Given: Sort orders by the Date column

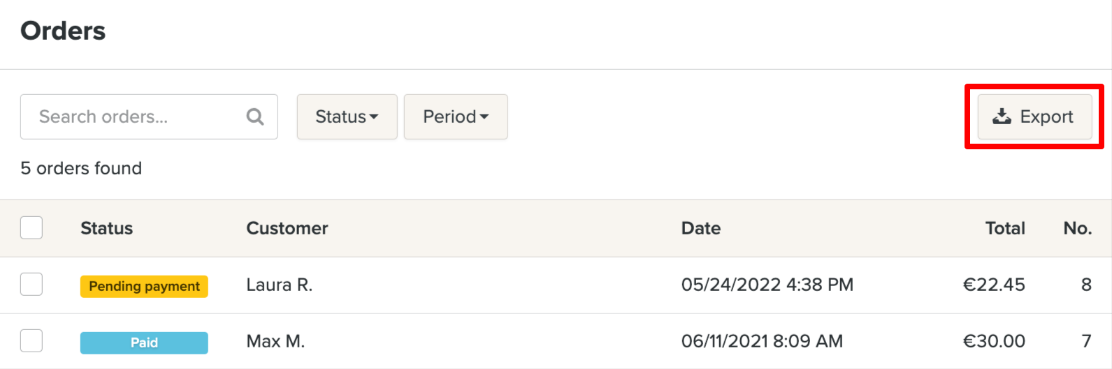Looking at the screenshot, I should (701, 228).
